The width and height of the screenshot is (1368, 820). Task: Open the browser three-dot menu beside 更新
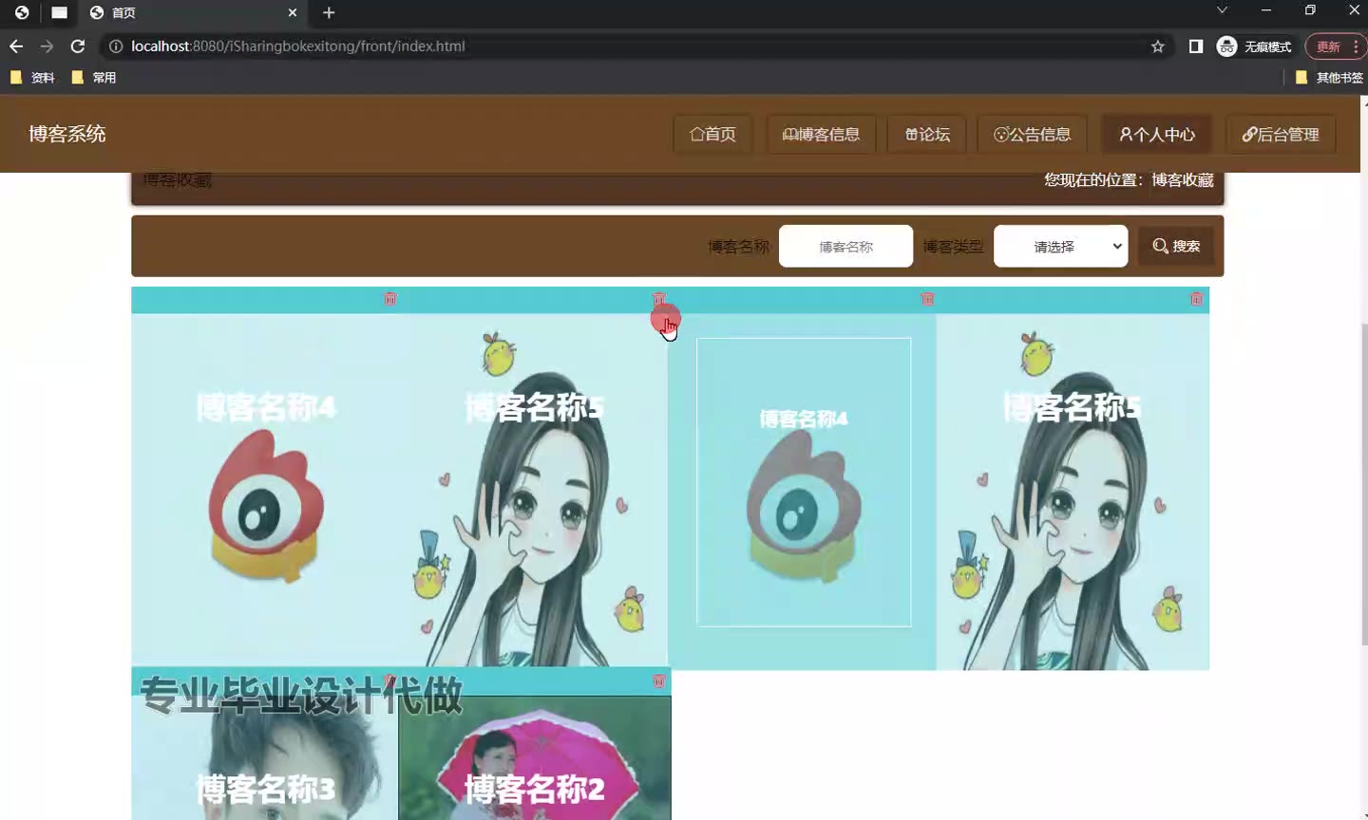tap(1356, 46)
